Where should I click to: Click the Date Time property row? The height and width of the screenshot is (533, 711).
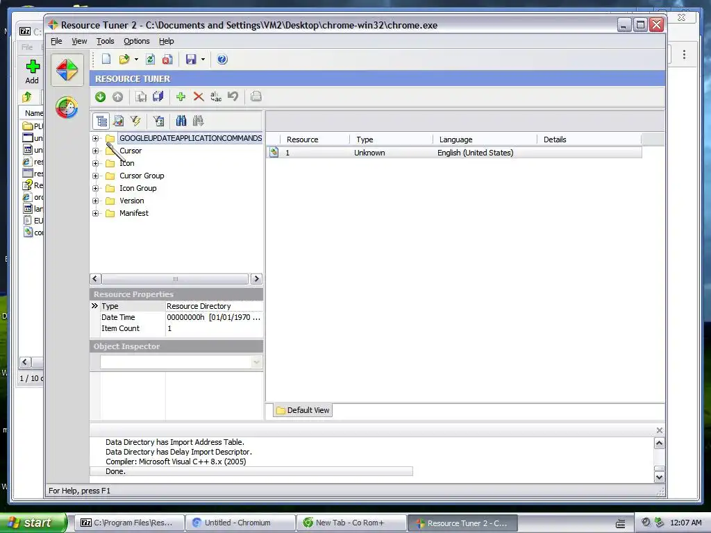coord(176,317)
